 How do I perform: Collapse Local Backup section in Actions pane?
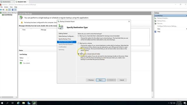(x=186, y=15)
